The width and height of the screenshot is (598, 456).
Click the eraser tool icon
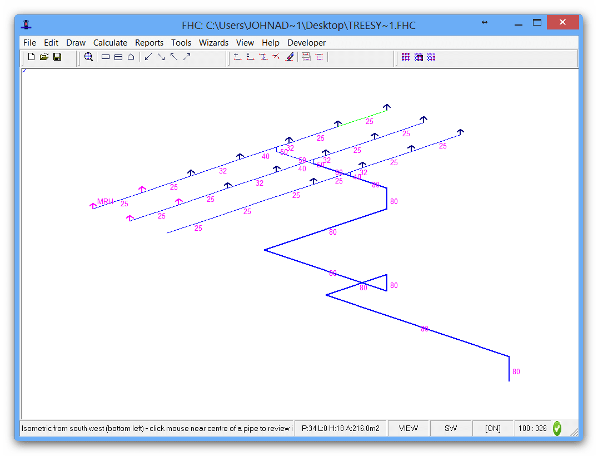[x=289, y=57]
